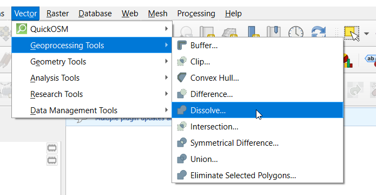Screen dimensions: 376x195
Task: Open the Processing menu
Action: point(196,14)
